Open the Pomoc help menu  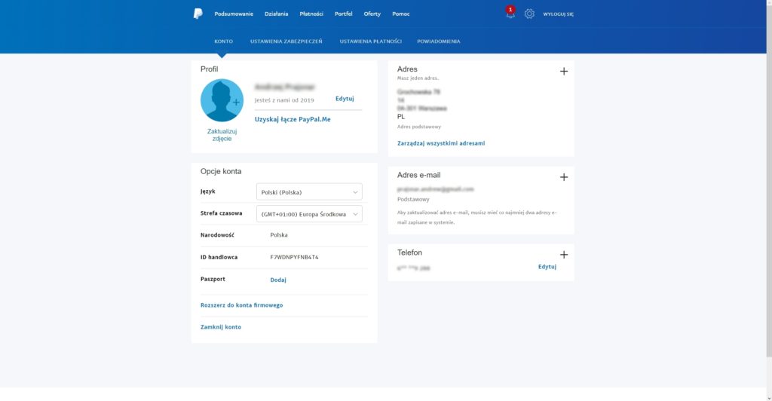point(401,14)
